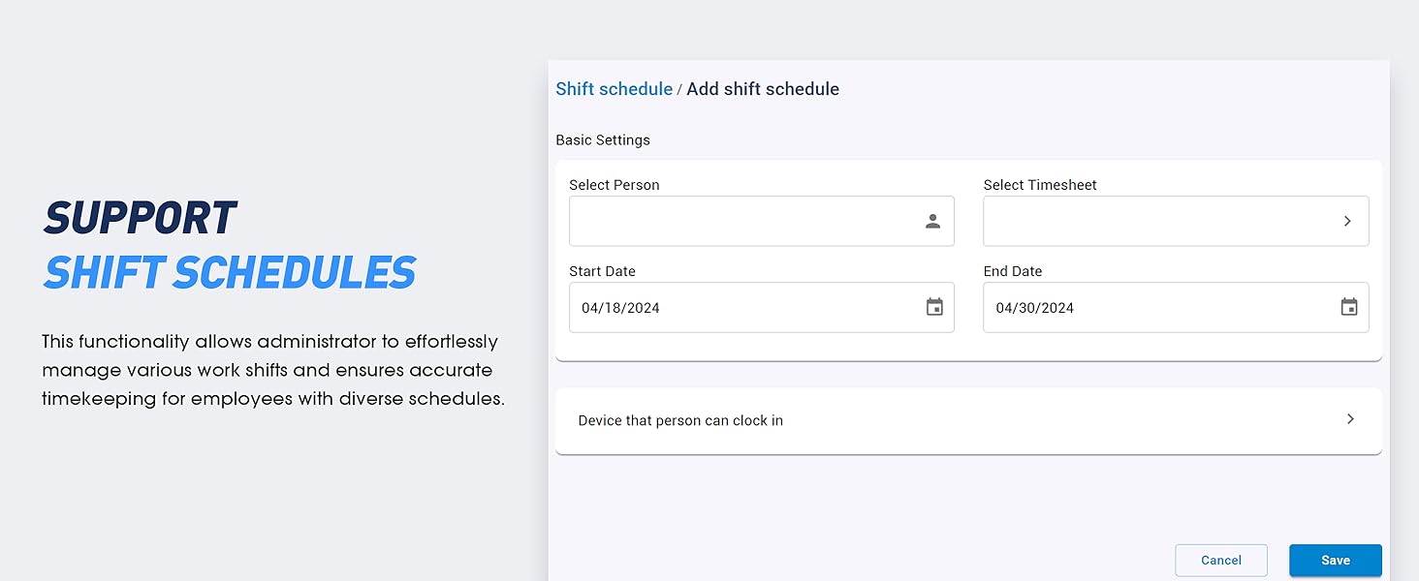
Task: Click the Select Timesheet field label
Action: (x=1040, y=185)
